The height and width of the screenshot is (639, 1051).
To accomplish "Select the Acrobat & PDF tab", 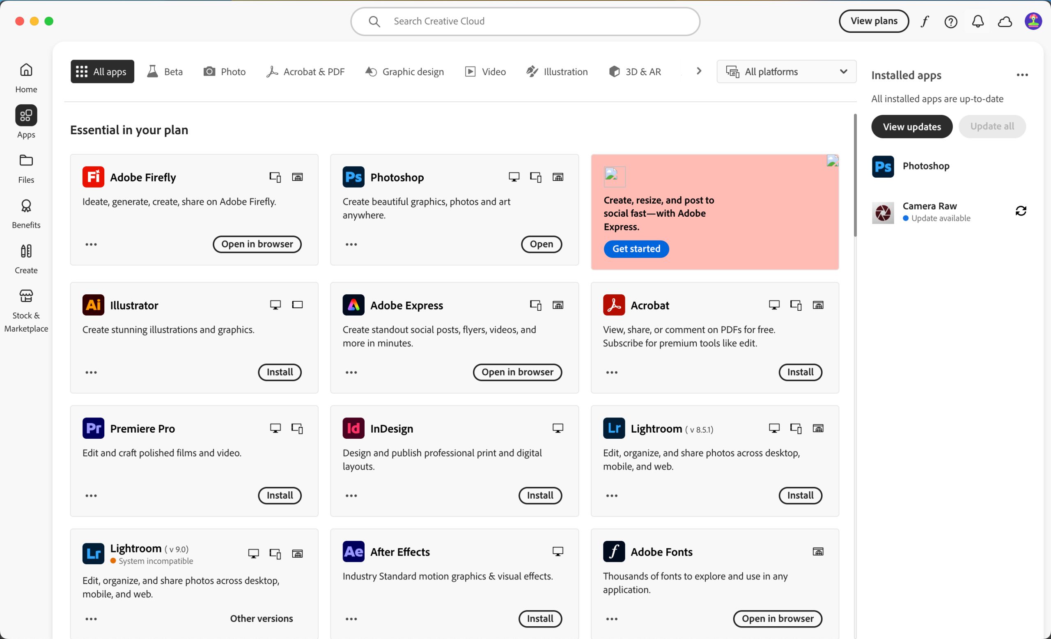I will coord(305,72).
